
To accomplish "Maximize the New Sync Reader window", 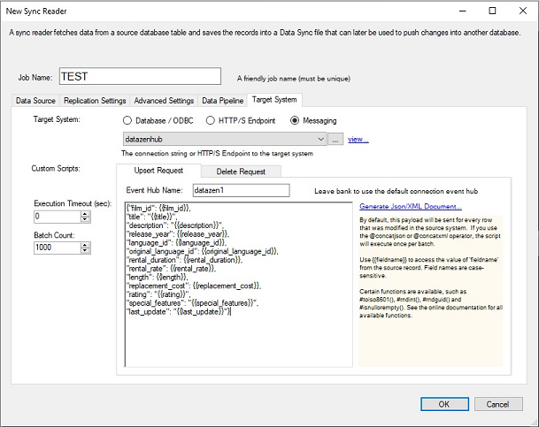I will coord(492,11).
